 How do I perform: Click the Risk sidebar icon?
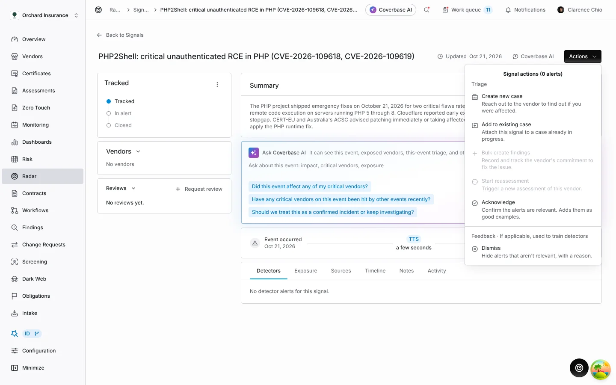pos(15,159)
